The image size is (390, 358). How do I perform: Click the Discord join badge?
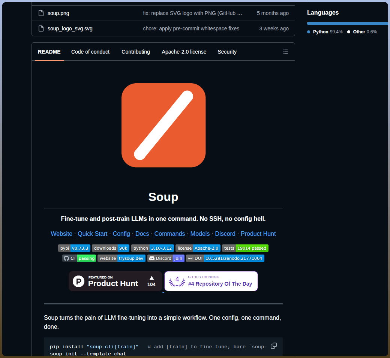166,258
